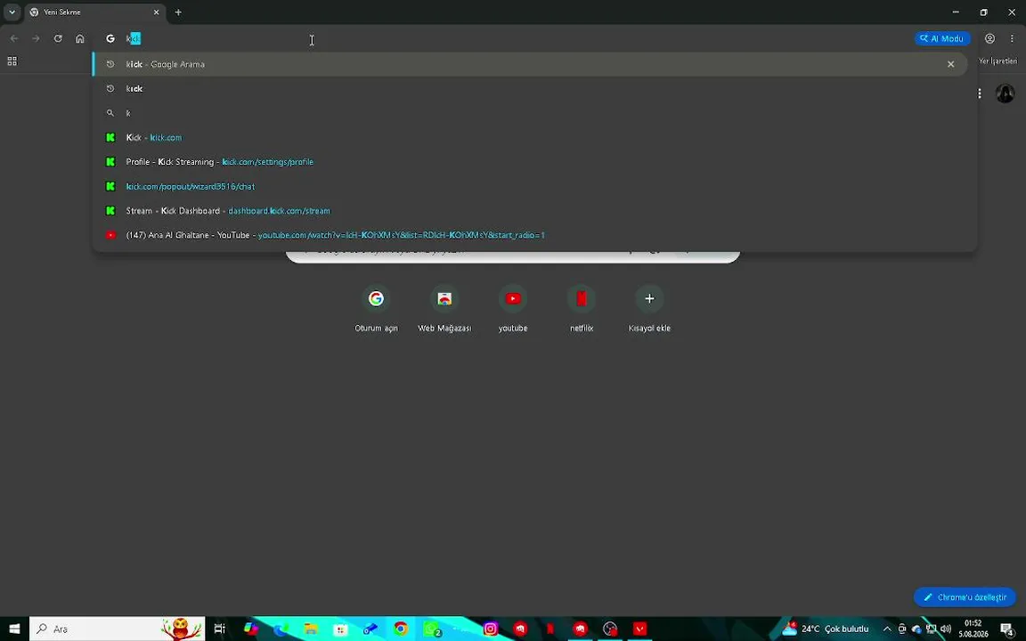
Task: Open Profile - Kick Streaming suggestion
Action: (530, 161)
